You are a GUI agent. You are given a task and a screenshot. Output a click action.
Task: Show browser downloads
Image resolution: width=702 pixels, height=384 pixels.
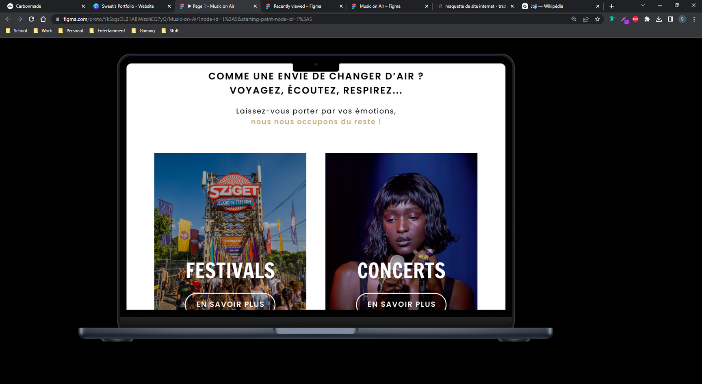pyautogui.click(x=659, y=19)
